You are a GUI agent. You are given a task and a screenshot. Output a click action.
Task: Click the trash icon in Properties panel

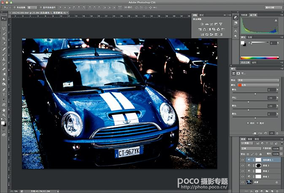277,133
